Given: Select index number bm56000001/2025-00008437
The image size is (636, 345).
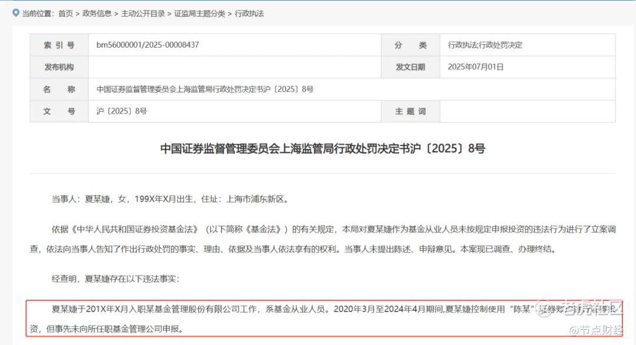Looking at the screenshot, I should pos(148,45).
